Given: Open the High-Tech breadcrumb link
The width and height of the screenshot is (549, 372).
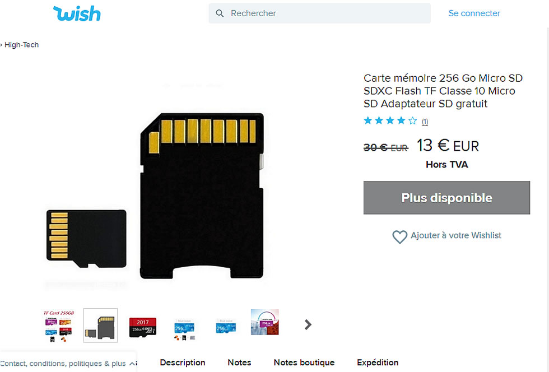Looking at the screenshot, I should pos(21,45).
